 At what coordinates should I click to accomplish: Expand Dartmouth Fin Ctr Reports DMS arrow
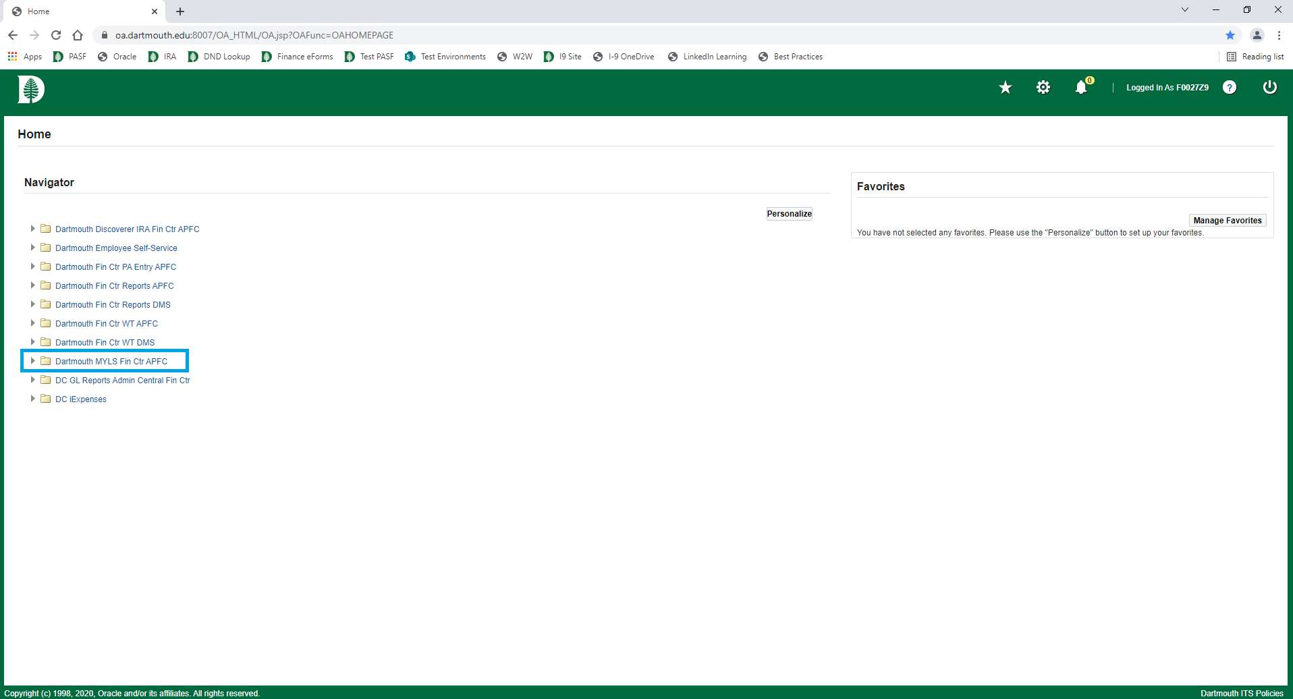coord(32,304)
